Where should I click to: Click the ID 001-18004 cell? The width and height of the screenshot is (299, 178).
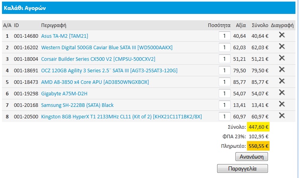(26, 59)
